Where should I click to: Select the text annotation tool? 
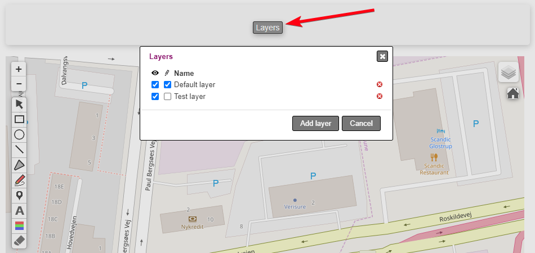(19, 211)
